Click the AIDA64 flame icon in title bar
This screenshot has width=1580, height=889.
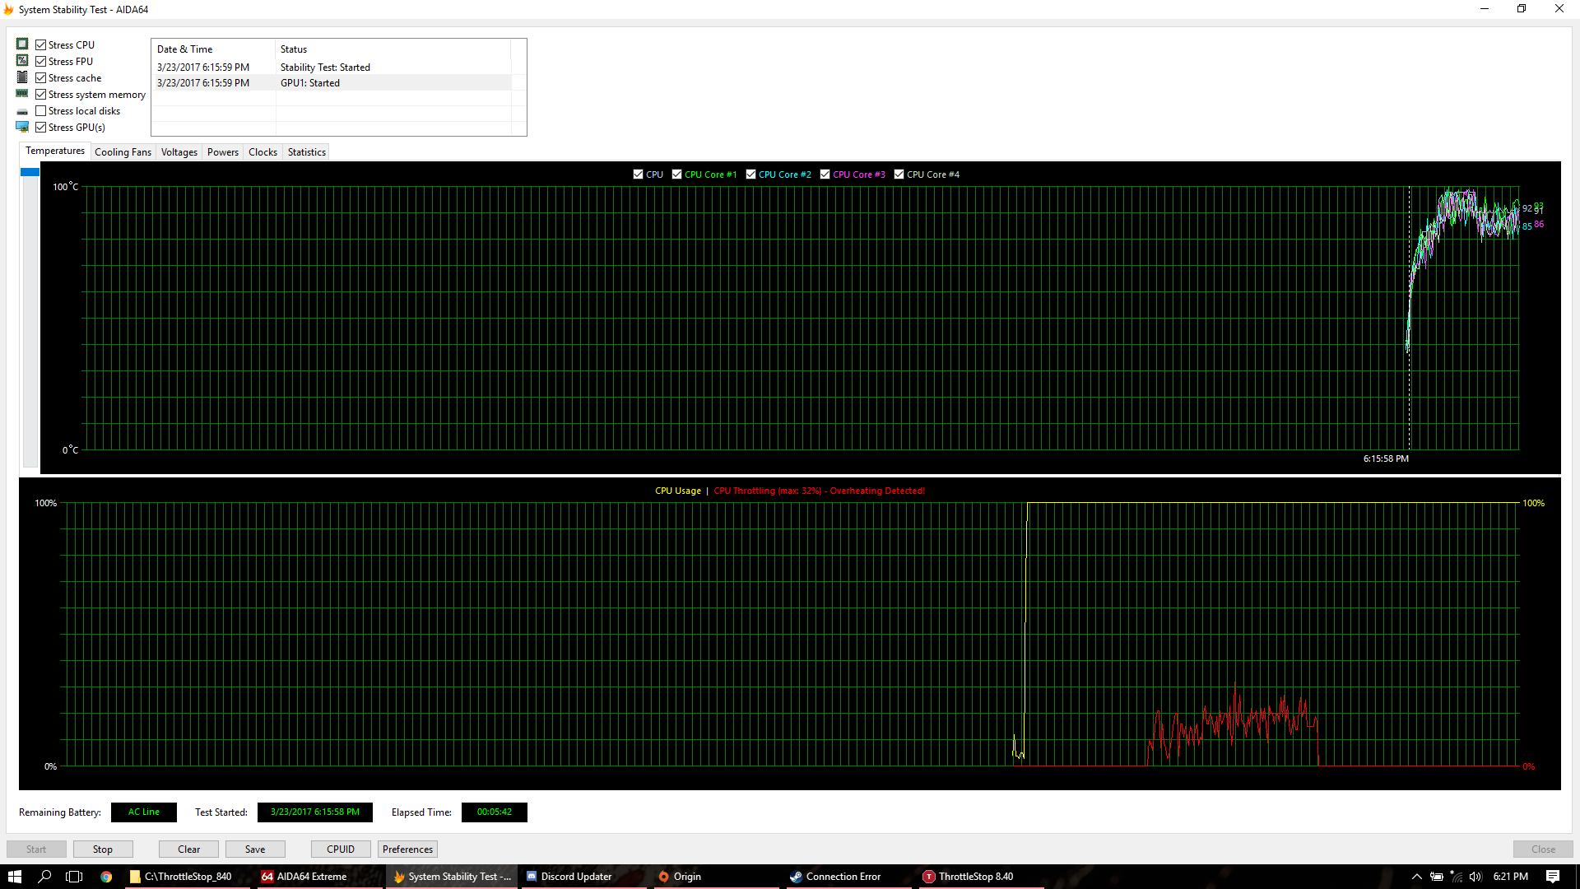[x=9, y=10]
